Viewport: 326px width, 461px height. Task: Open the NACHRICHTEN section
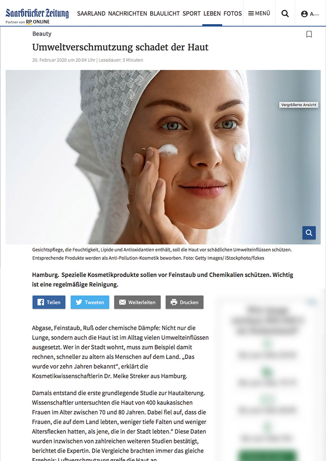coord(128,14)
